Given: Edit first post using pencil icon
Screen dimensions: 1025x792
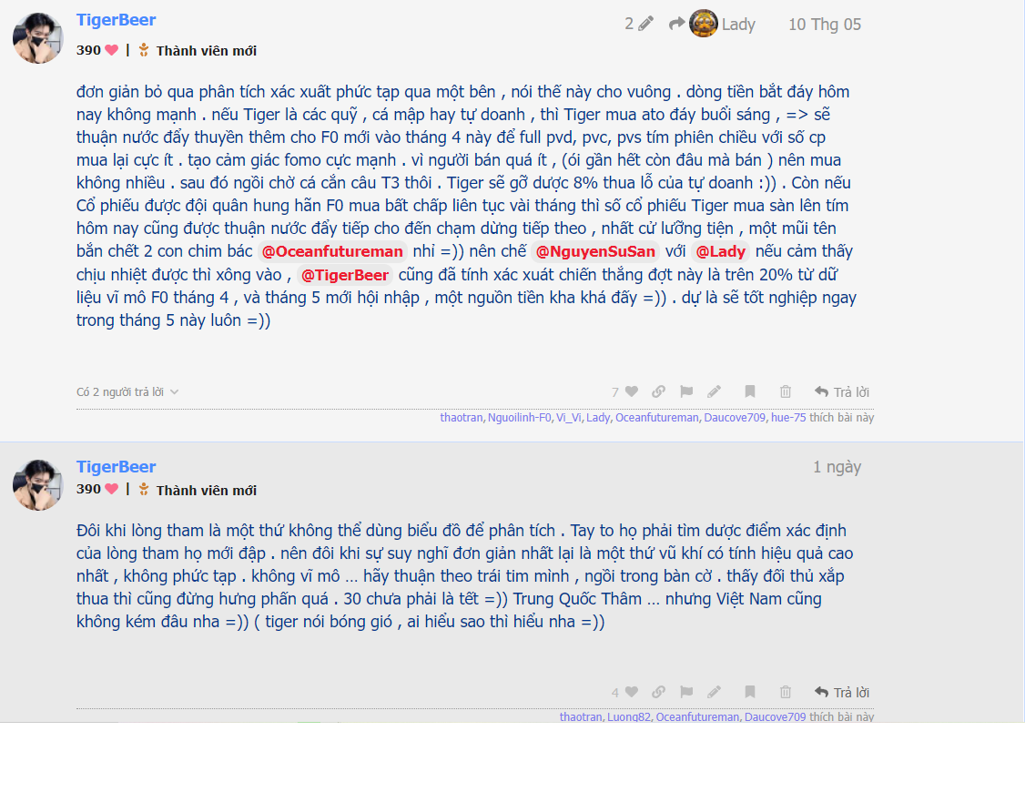Looking at the screenshot, I should coord(714,391).
